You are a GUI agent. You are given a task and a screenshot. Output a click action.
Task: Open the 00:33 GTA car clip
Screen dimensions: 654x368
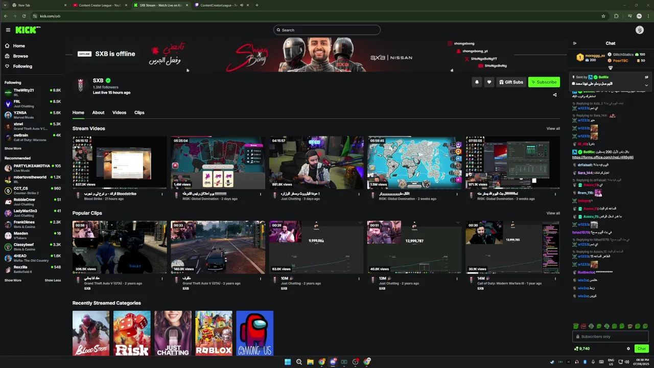(x=218, y=247)
